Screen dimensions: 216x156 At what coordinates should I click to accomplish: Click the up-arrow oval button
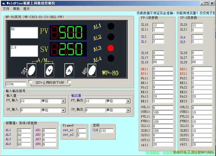tap(69, 70)
